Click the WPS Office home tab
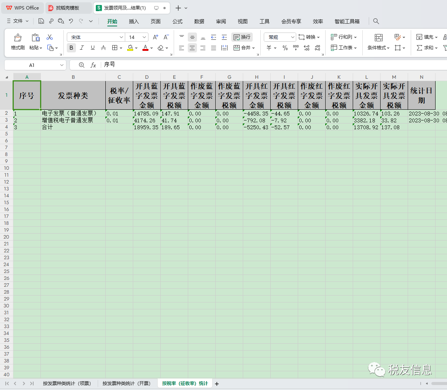Viewport: 447px width, 390px height. [x=23, y=8]
